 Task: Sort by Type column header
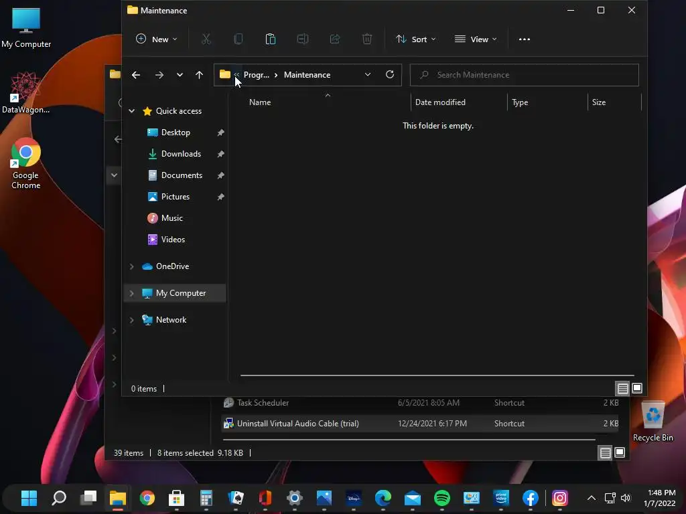[x=520, y=102]
